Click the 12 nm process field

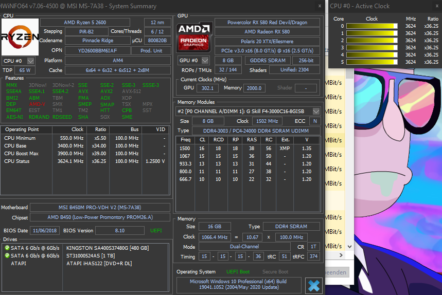(157, 23)
